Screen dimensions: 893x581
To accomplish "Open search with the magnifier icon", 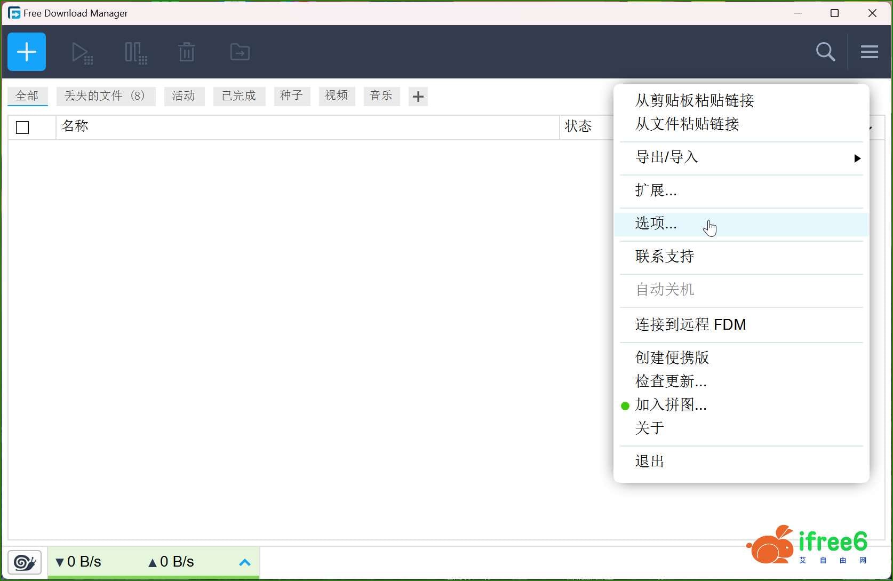I will pyautogui.click(x=825, y=52).
